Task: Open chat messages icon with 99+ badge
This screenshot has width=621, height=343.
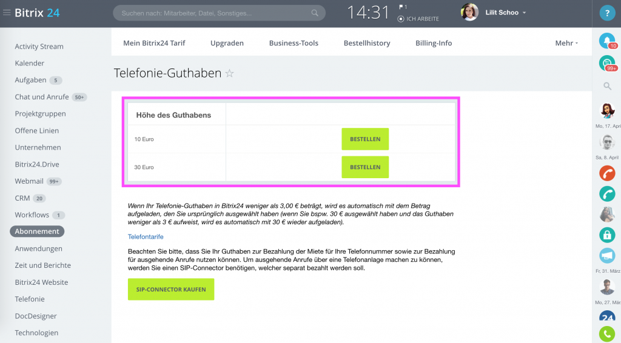Action: [x=607, y=63]
